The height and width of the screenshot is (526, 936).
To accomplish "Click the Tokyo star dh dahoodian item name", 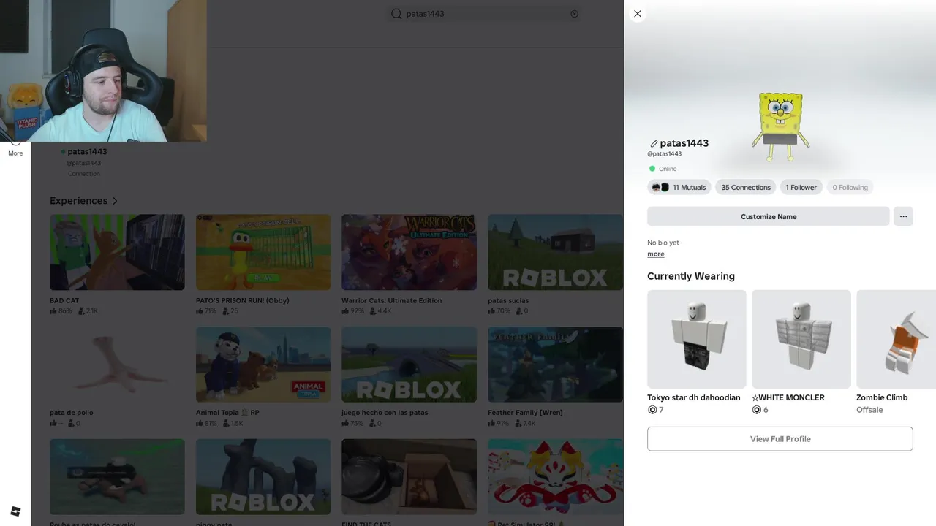I will point(693,398).
